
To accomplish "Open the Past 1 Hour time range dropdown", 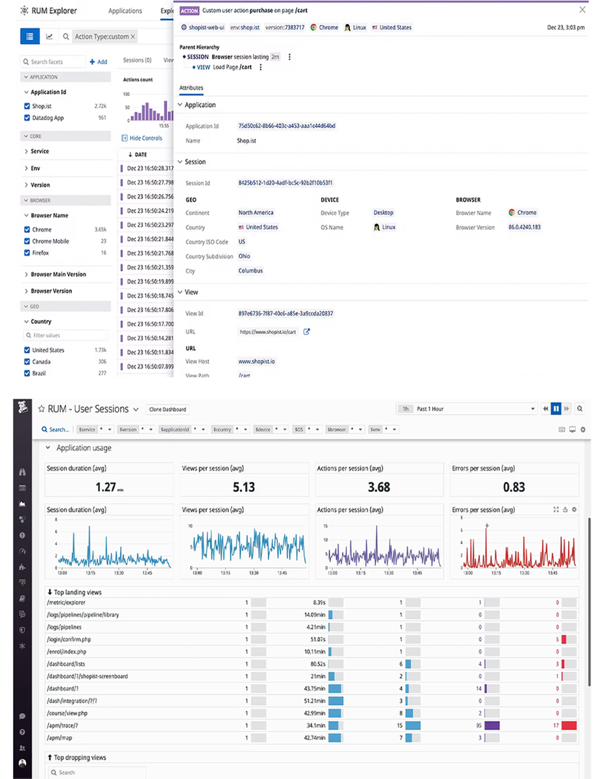I will tap(467, 409).
